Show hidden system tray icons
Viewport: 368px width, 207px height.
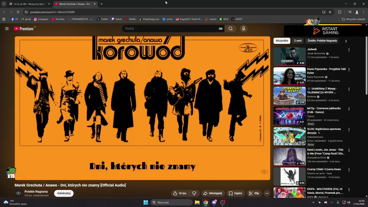(313, 202)
